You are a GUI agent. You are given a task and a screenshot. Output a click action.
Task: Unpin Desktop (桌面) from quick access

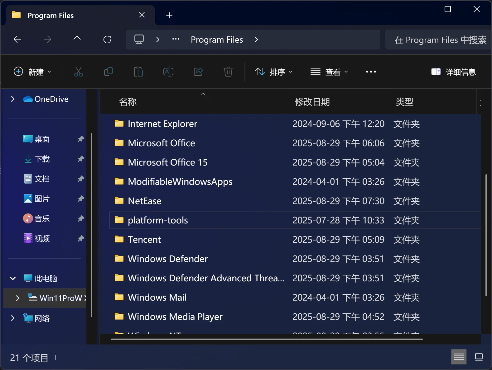[81, 139]
